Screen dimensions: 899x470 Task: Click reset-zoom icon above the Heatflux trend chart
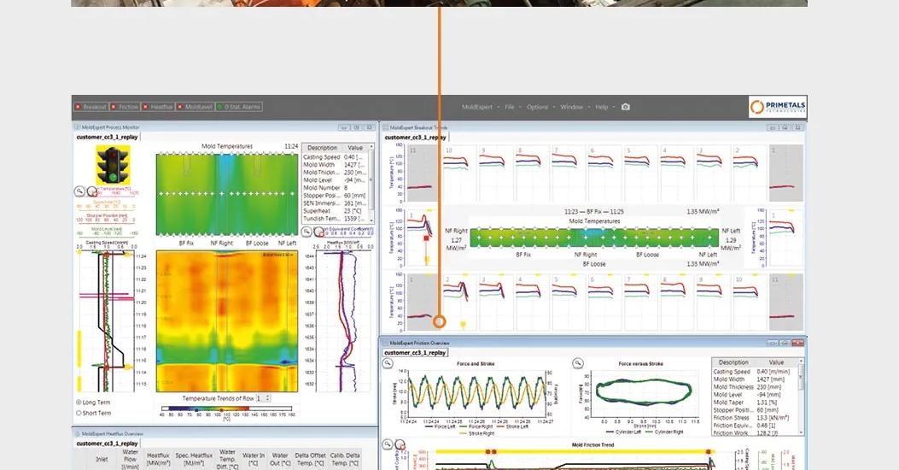(318, 232)
